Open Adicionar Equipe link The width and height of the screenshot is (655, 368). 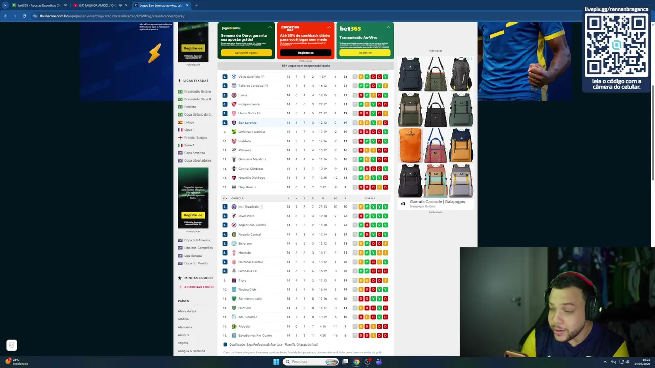tap(199, 287)
